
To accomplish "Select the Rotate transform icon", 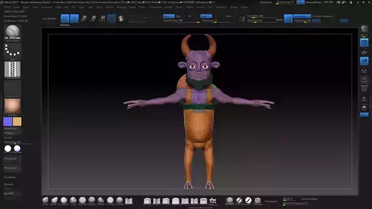I will [102, 19].
